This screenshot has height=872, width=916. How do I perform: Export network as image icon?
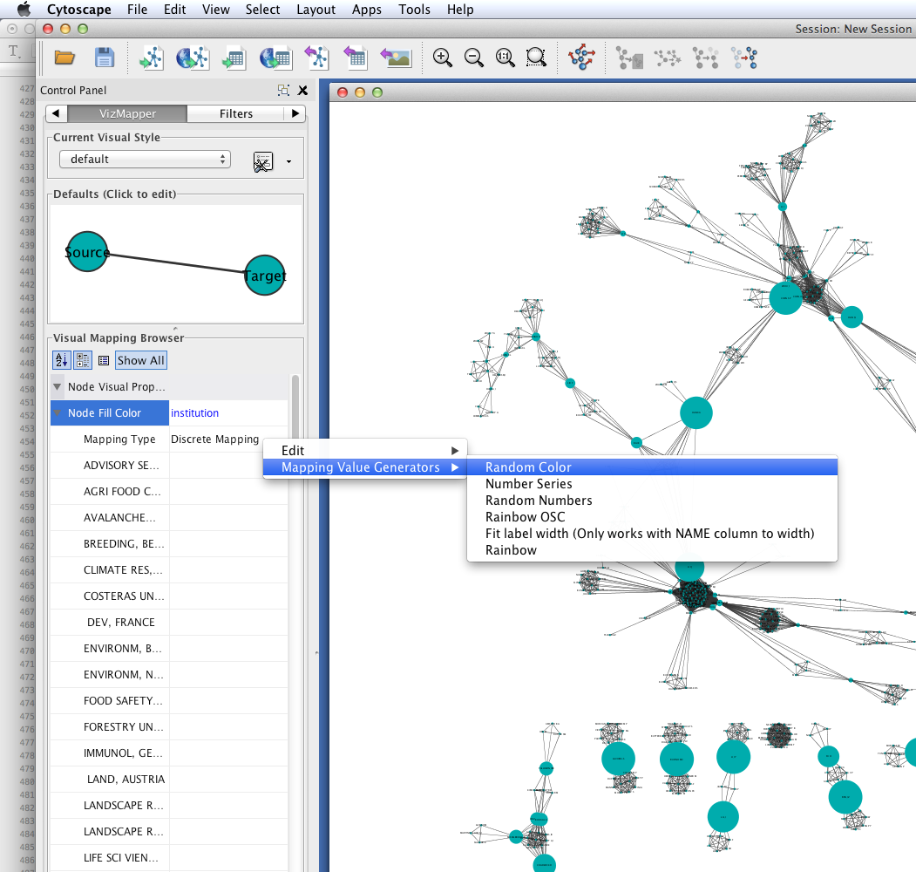[x=396, y=58]
